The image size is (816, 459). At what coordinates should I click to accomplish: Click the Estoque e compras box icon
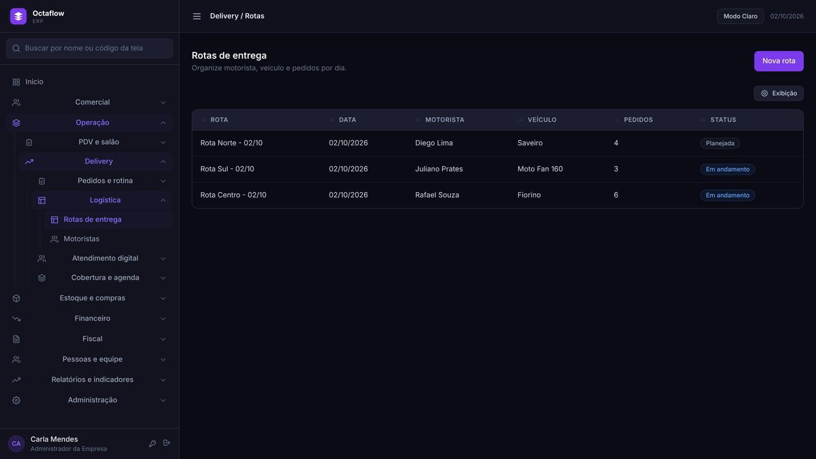17,298
